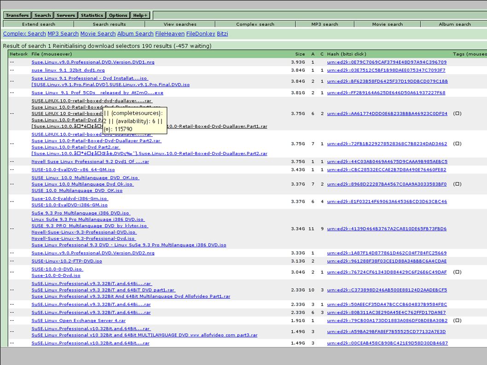The image size is (487, 365).
Task: Open the Servers tab
Action: point(65,15)
